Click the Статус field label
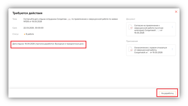Viewport: 188px width, 106px height. point(16,34)
